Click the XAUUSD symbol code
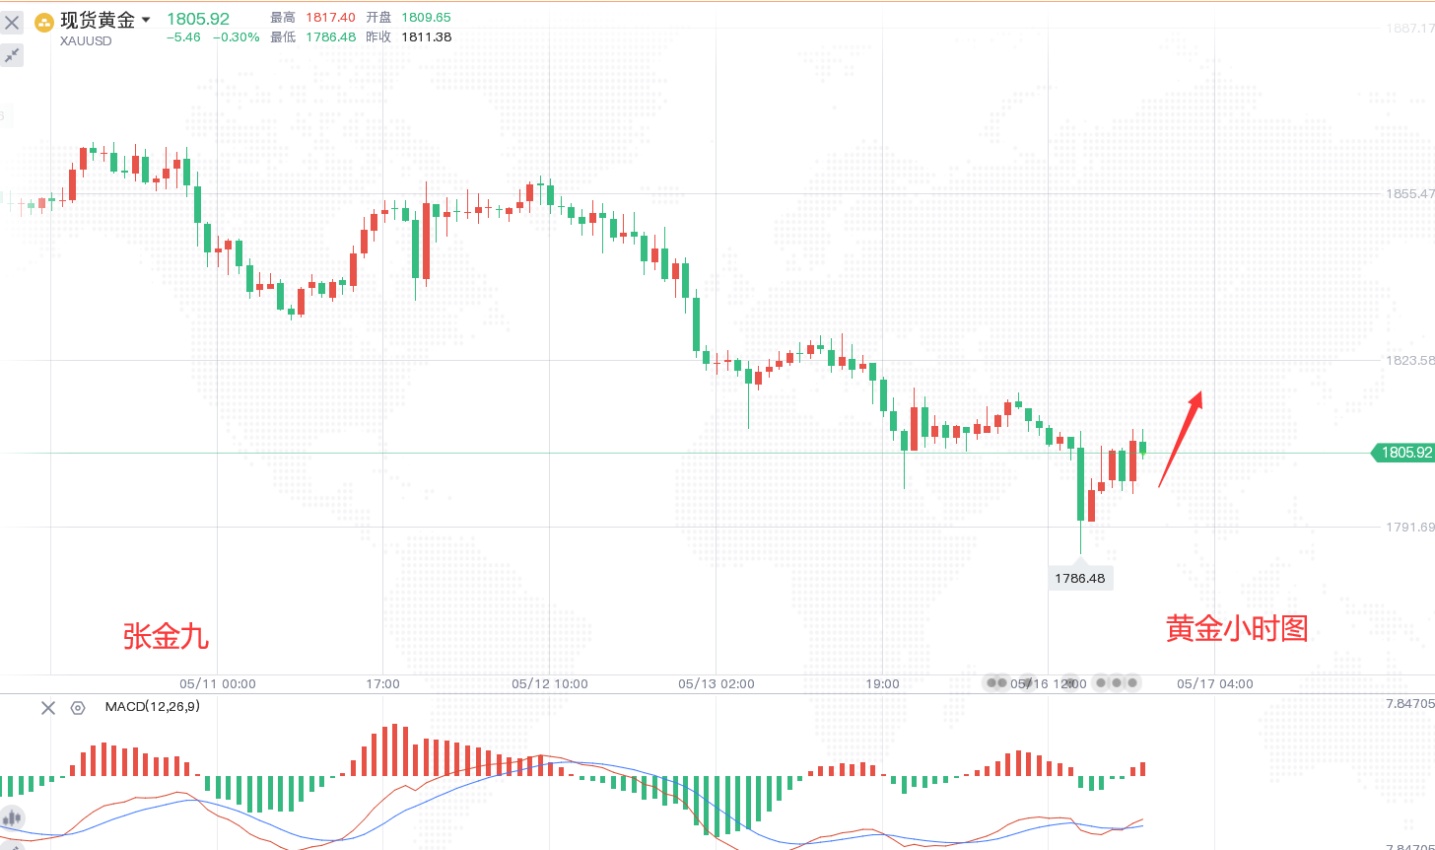 86,41
